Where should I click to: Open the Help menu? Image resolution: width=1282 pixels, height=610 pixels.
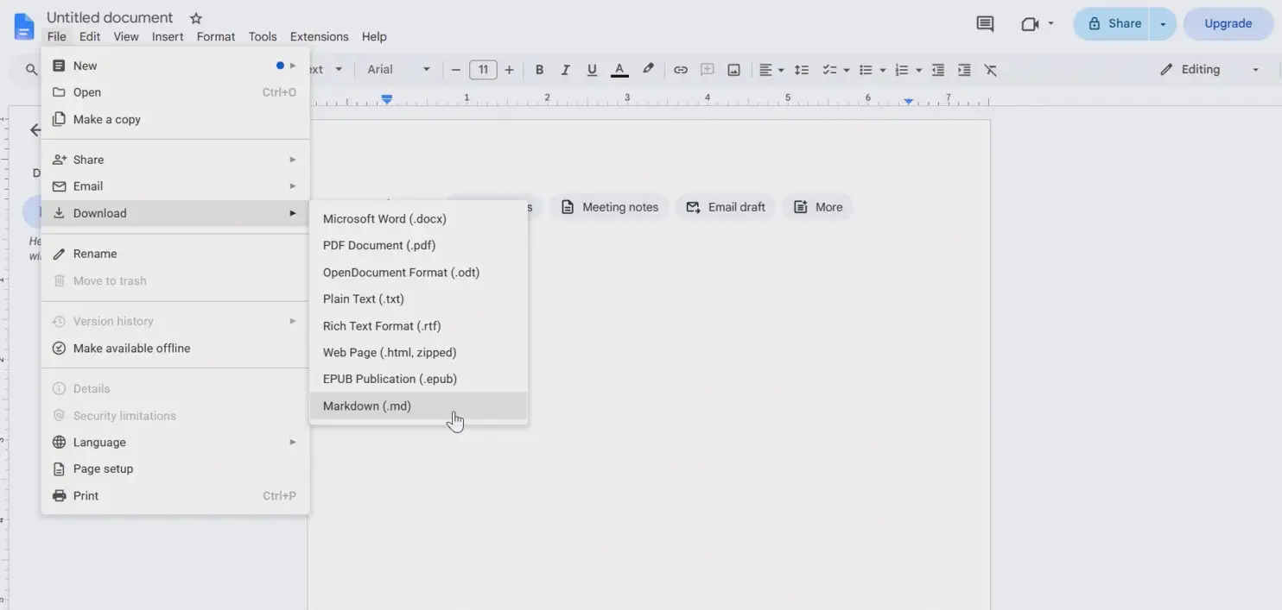[x=374, y=36]
